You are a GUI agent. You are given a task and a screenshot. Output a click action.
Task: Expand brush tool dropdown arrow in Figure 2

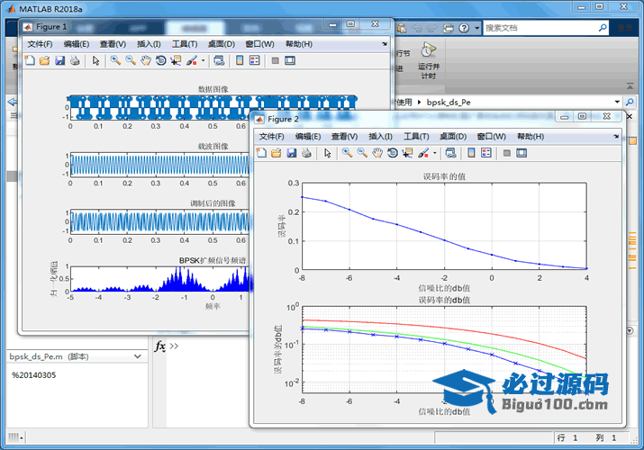pyautogui.click(x=435, y=153)
